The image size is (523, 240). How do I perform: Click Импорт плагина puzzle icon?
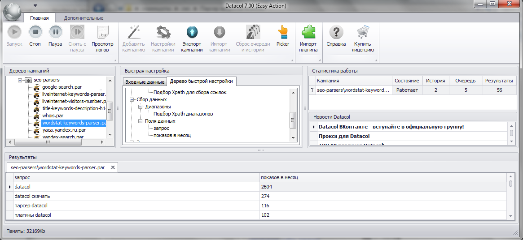[x=308, y=32]
